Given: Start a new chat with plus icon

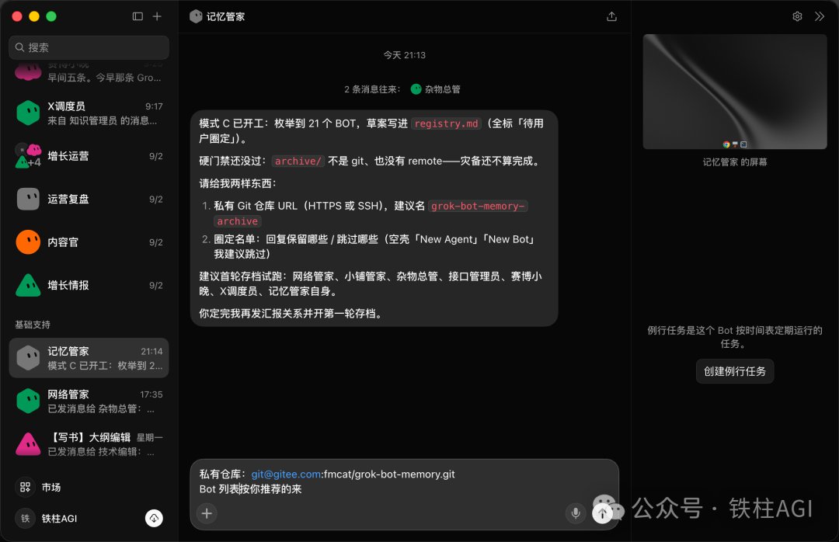Looking at the screenshot, I should pos(157,16).
